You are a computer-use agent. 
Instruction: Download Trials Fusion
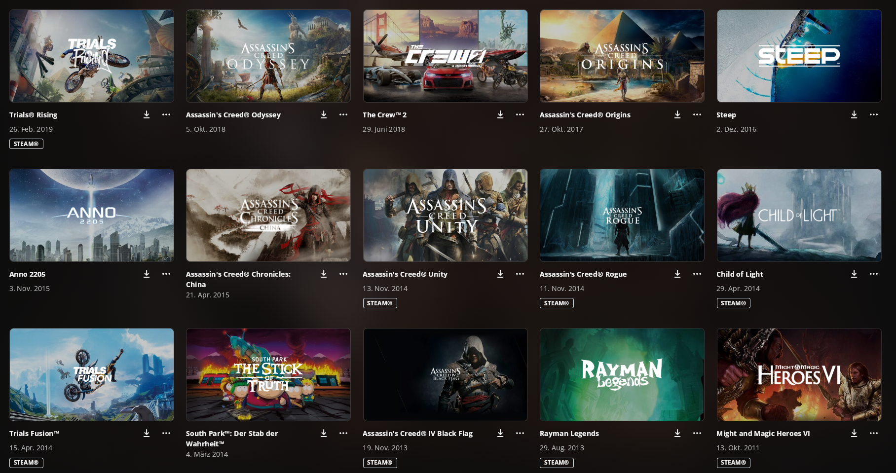point(147,433)
